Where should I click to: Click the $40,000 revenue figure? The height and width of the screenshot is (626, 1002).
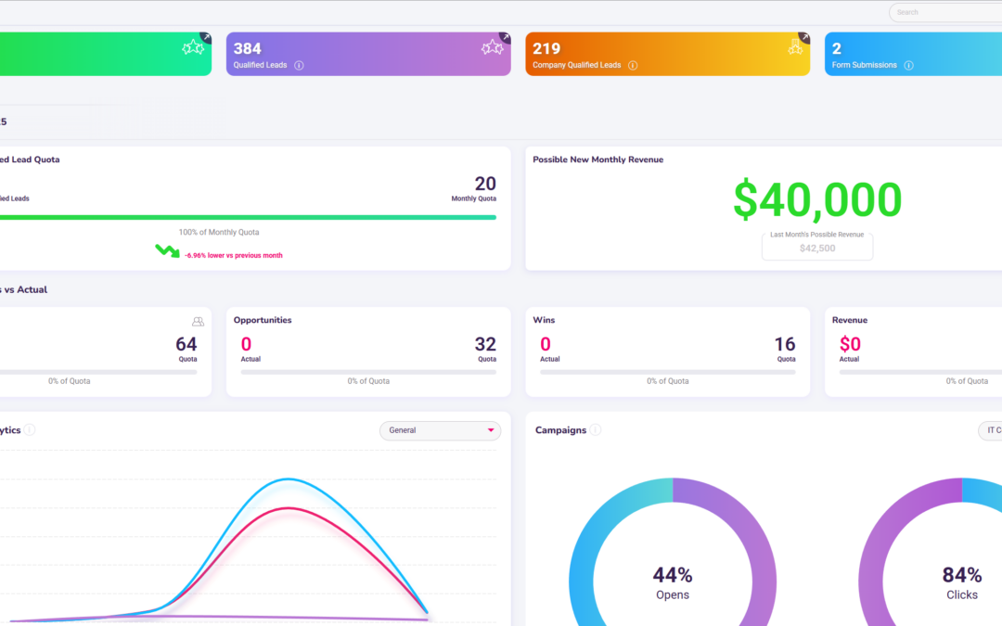coord(816,198)
